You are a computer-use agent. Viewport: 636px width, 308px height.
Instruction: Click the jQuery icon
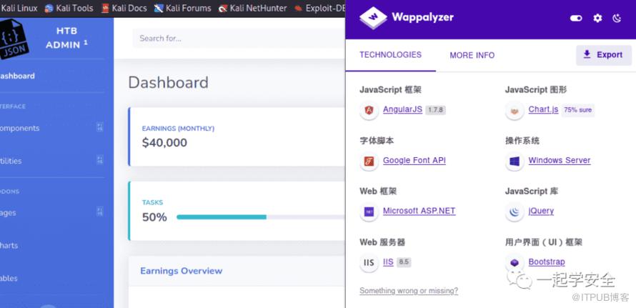[515, 212]
